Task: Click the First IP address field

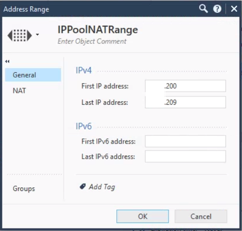Action: pos(186,86)
